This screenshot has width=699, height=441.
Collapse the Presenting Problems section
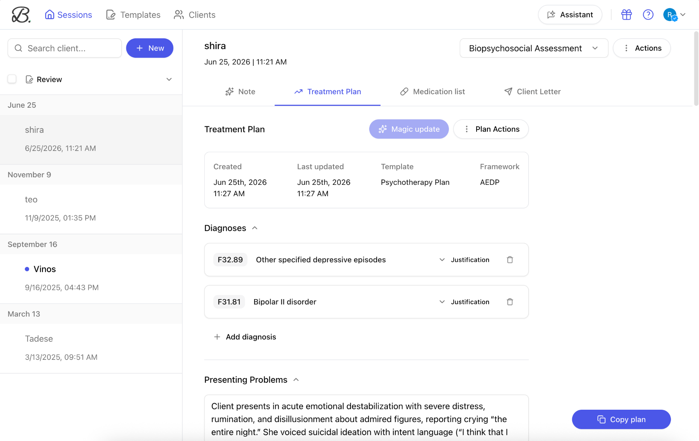[x=296, y=380]
